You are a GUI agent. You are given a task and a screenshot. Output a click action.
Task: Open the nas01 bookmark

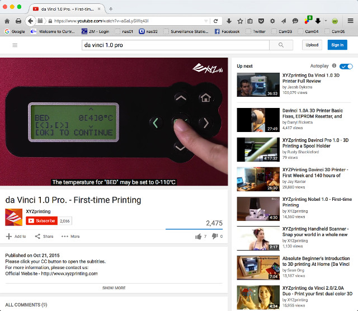pos(124,31)
